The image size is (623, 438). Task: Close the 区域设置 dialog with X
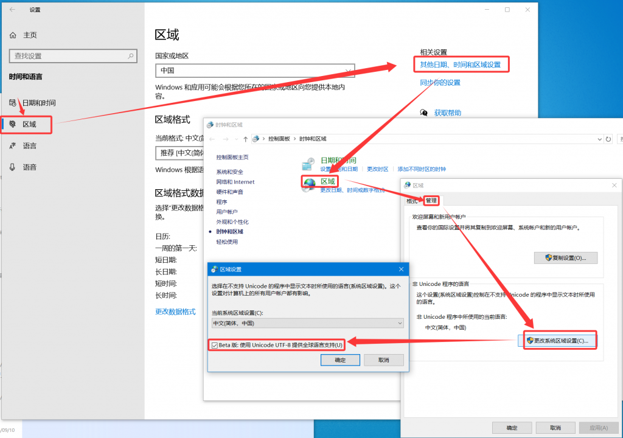402,269
